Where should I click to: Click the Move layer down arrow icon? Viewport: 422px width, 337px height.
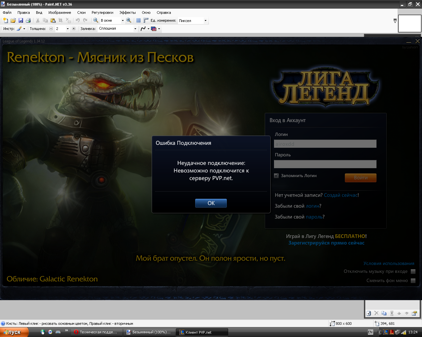[407, 313]
